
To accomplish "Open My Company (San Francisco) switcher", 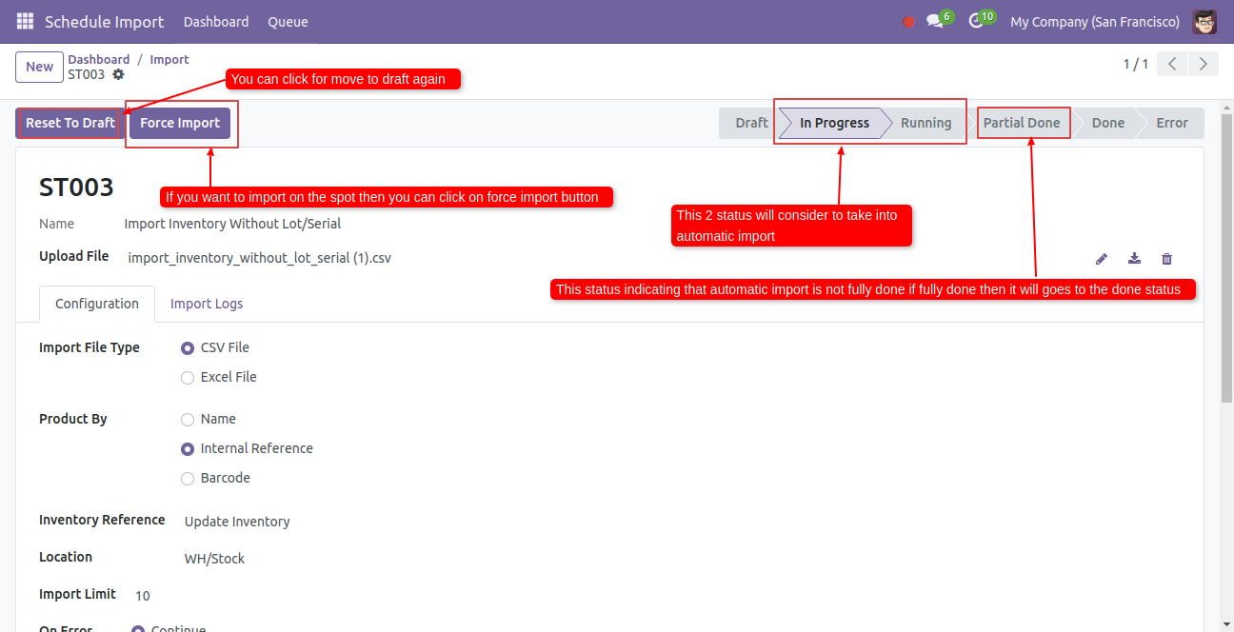I will 1094,21.
